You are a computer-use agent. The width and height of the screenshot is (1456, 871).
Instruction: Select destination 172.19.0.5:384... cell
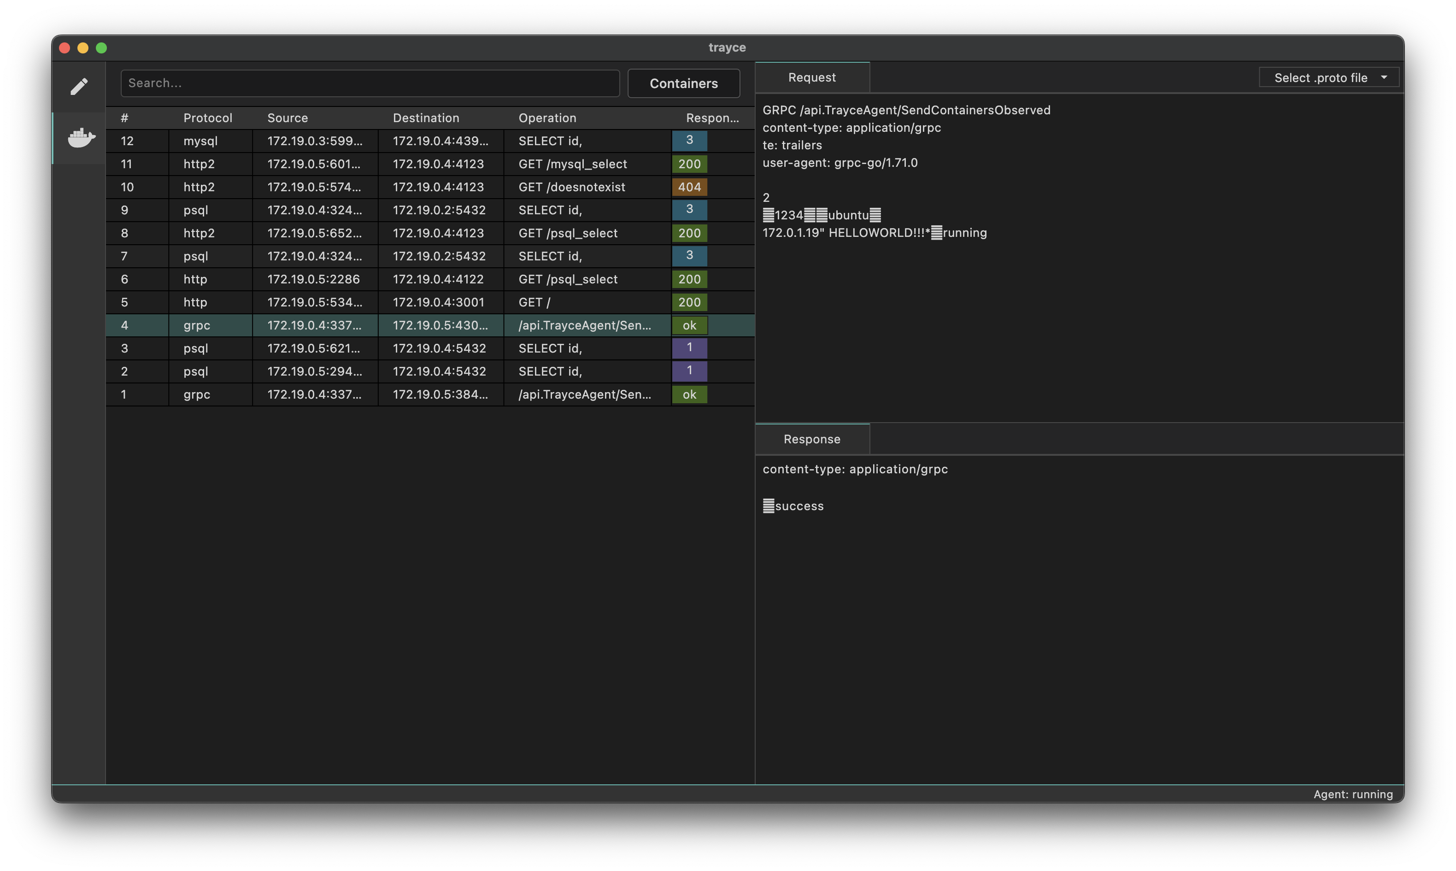(x=440, y=394)
